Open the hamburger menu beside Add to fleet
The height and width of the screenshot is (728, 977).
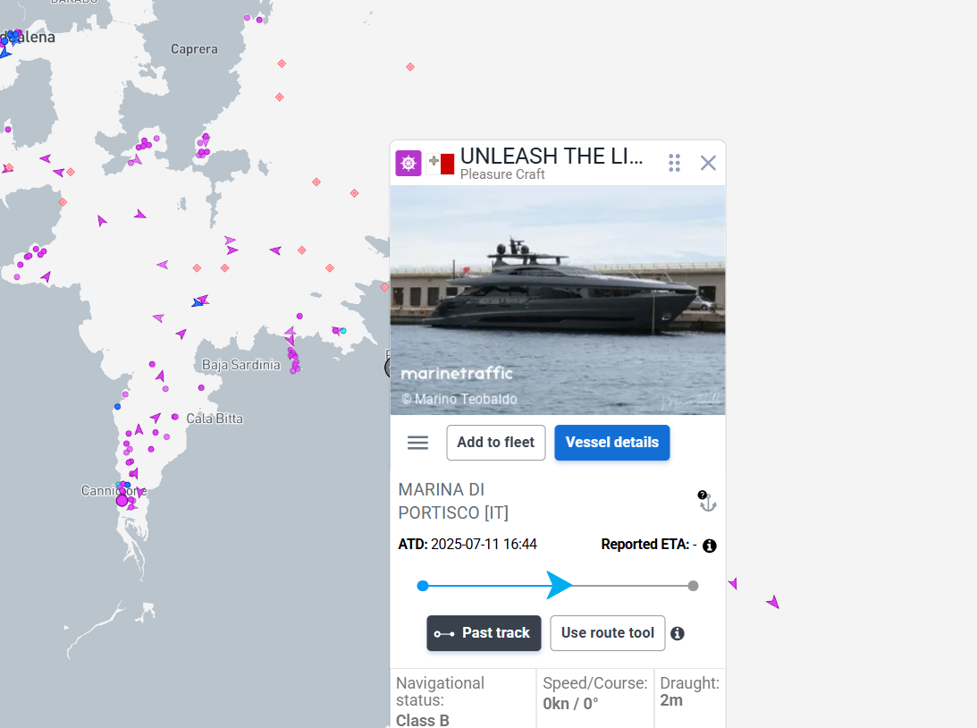417,443
